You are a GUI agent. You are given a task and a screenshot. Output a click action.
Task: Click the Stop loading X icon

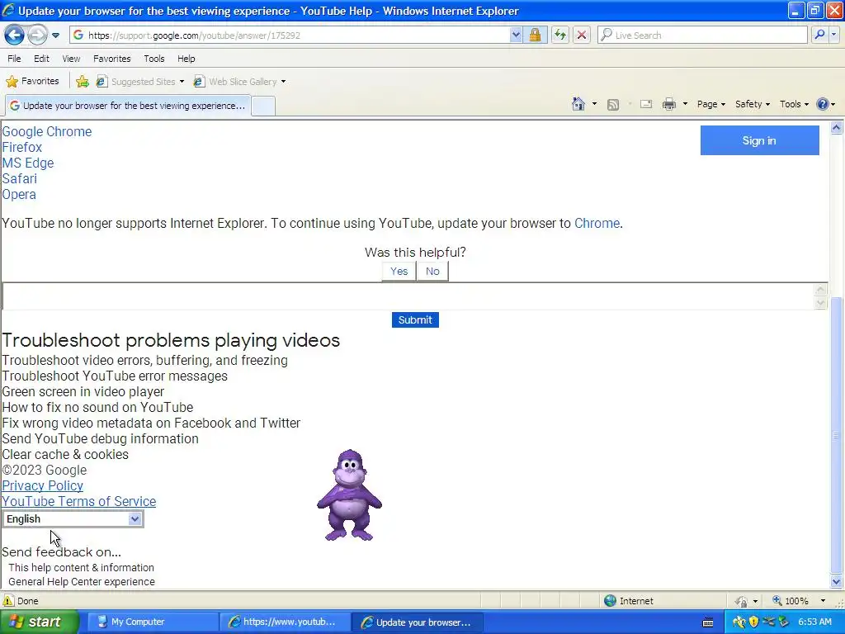(x=582, y=35)
